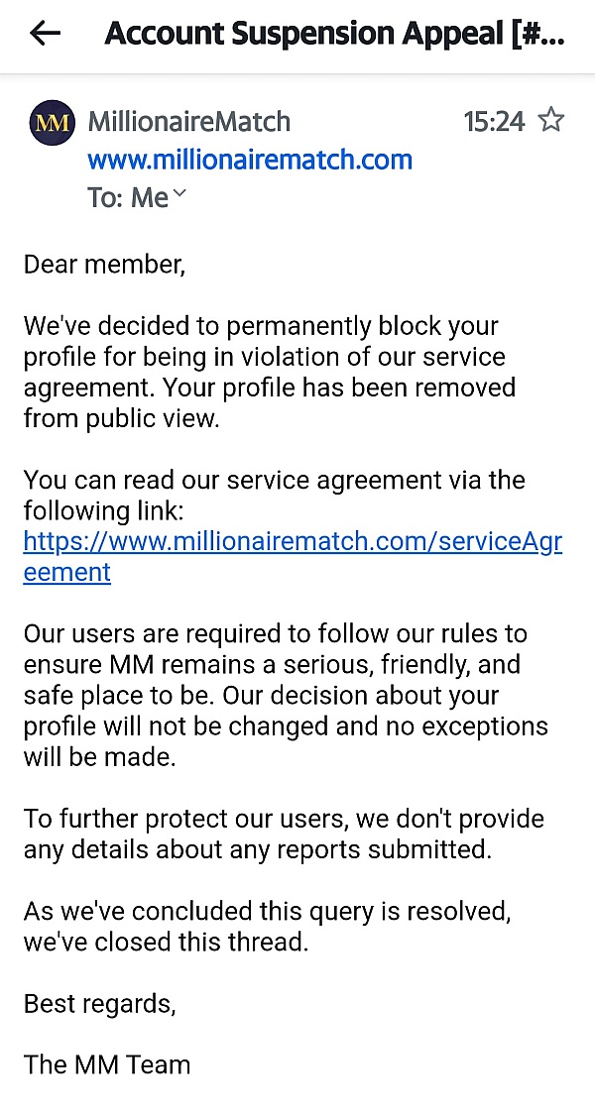595x1115 pixels.
Task: Click the Account Suspension Appeal subject title
Action: pyautogui.click(x=334, y=34)
